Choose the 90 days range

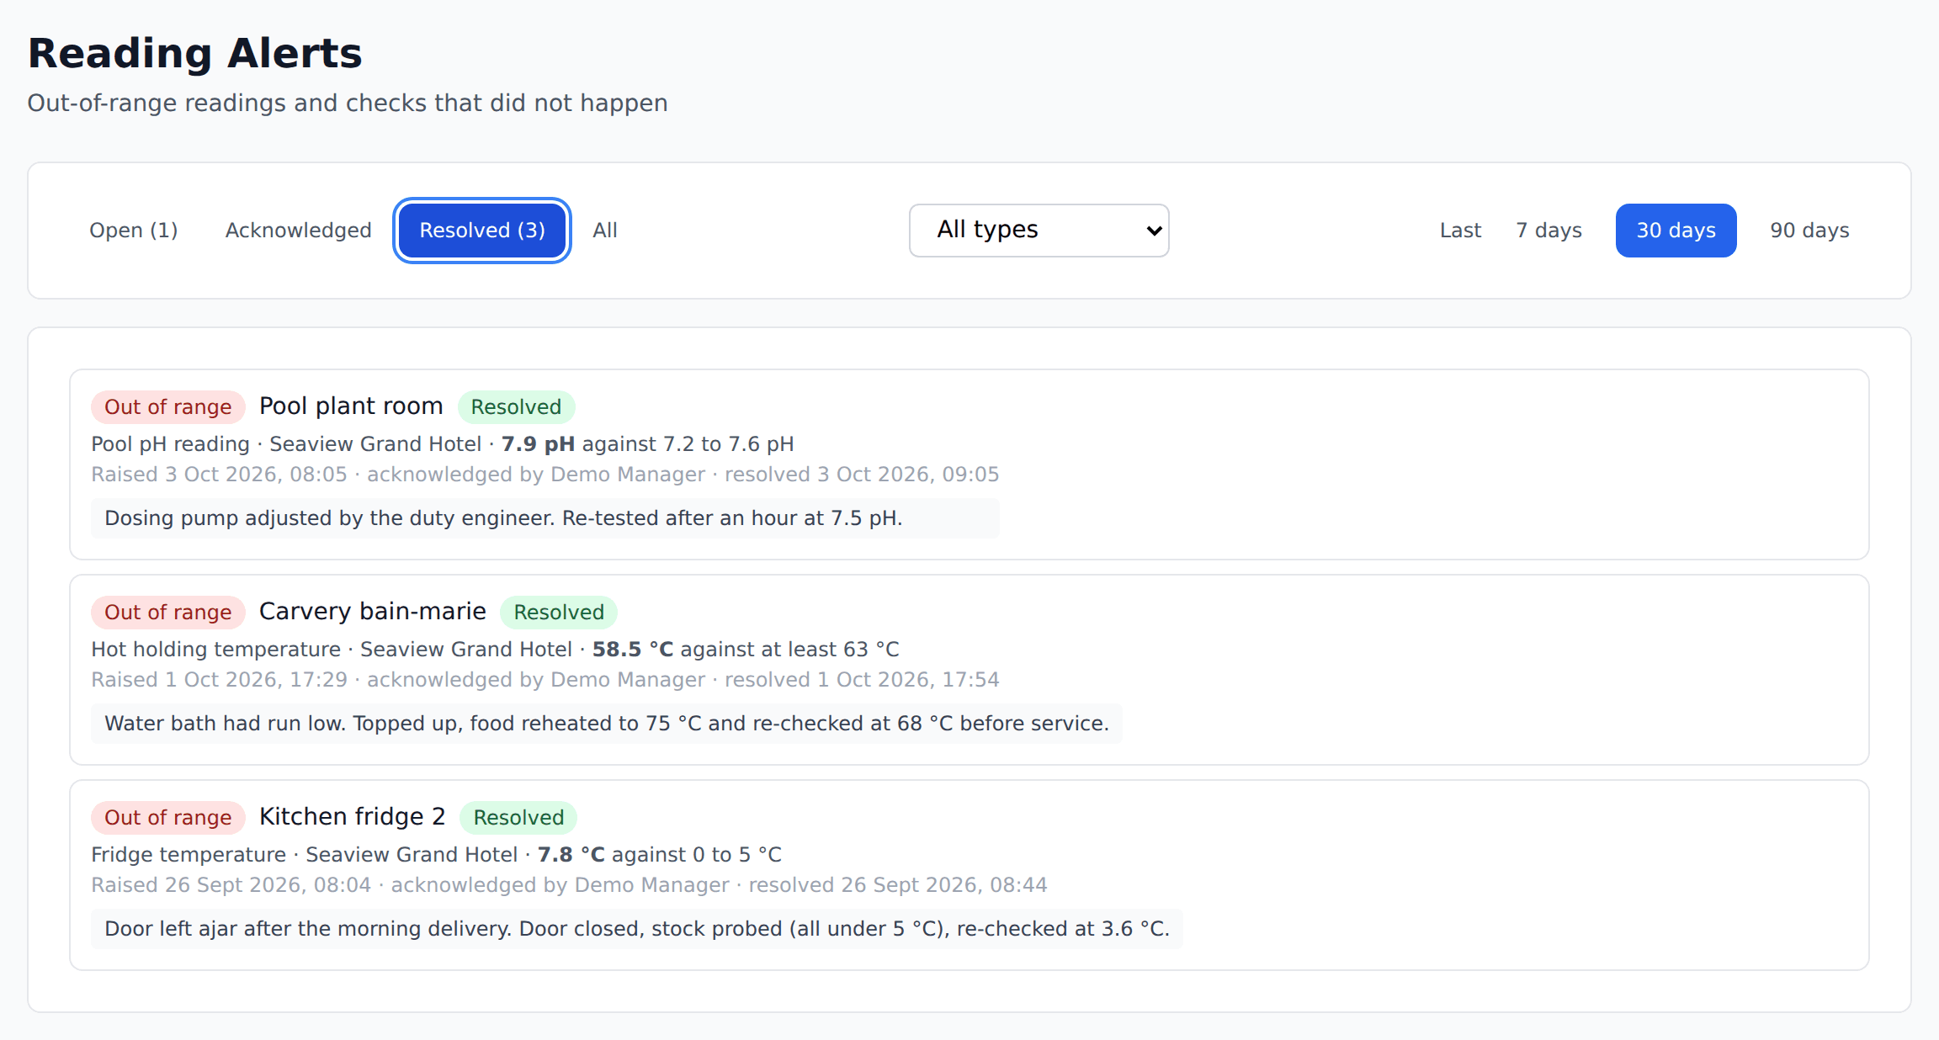pos(1809,231)
